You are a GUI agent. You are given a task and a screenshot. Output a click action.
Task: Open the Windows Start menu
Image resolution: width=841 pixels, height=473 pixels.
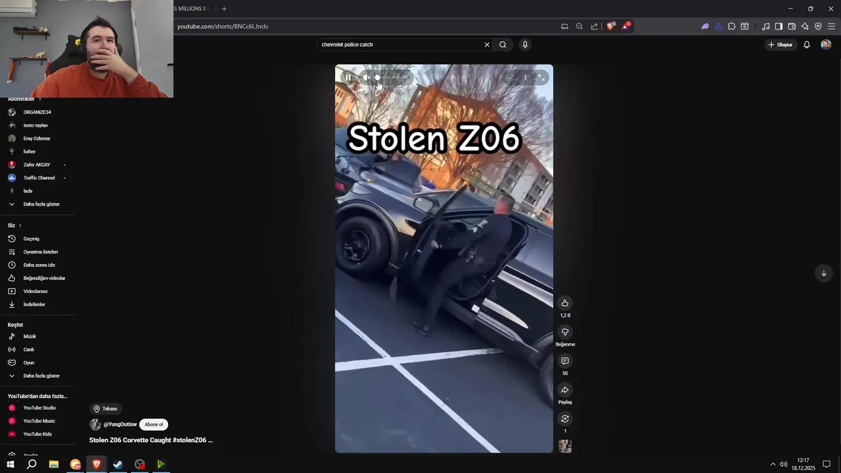pyautogui.click(x=11, y=464)
